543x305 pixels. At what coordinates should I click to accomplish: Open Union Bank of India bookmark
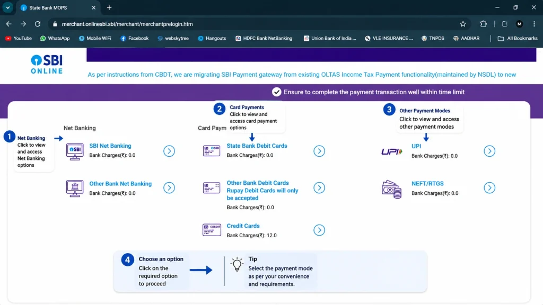tap(330, 38)
